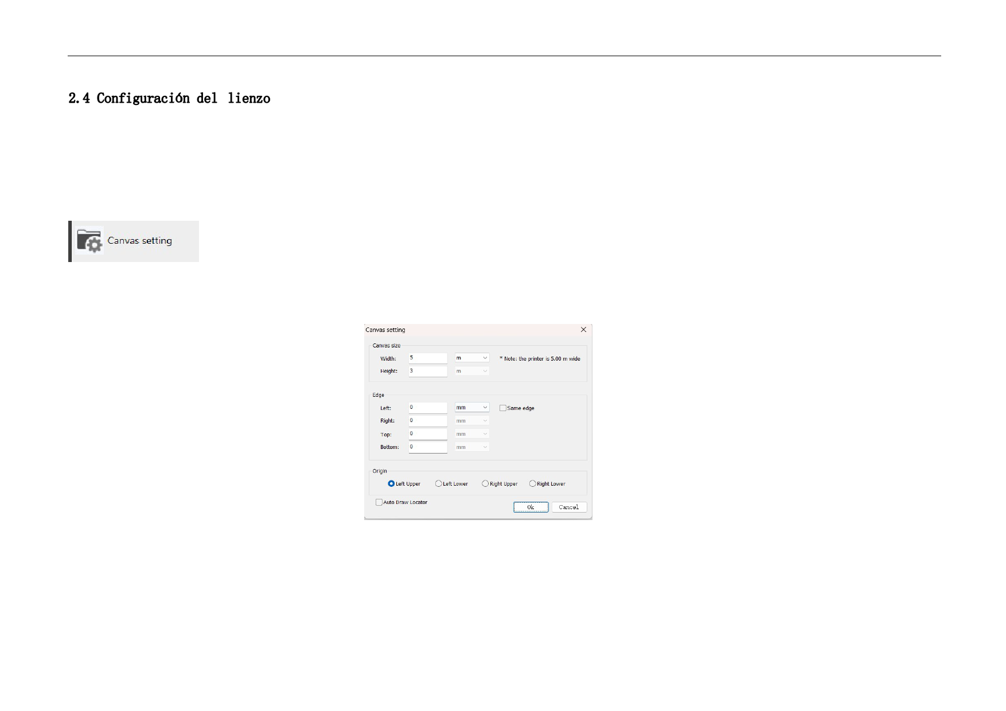Close the Canvas setting dialog

tap(583, 330)
